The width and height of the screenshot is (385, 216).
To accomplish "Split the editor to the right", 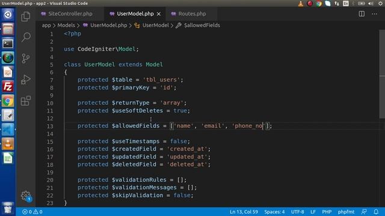I will point(362,14).
